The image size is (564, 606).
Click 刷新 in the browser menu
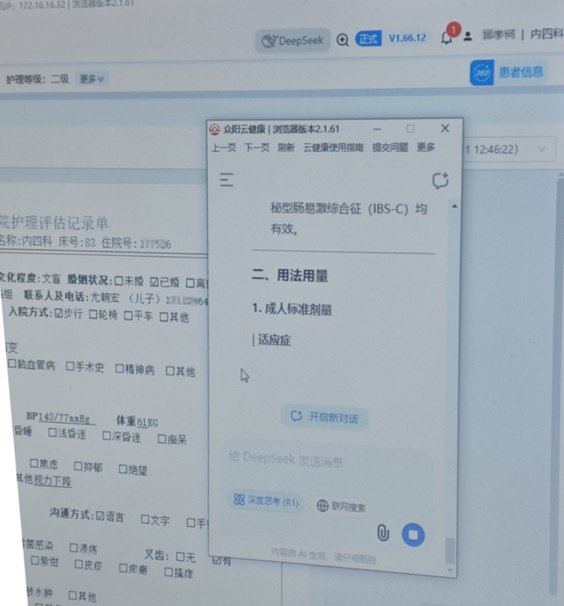click(286, 147)
